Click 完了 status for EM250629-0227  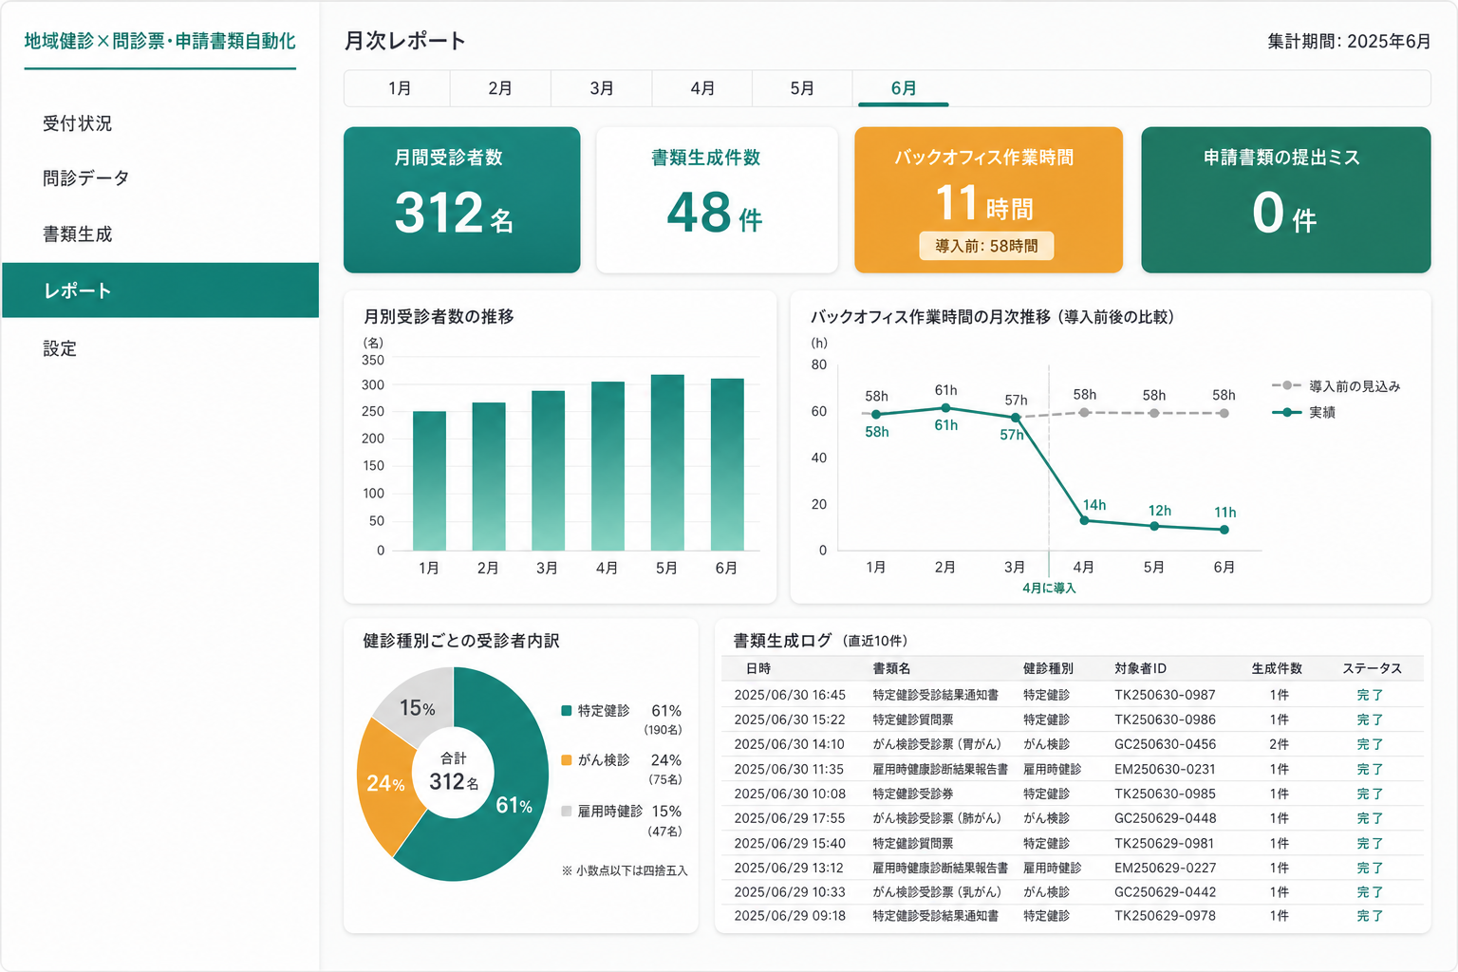point(1370,868)
